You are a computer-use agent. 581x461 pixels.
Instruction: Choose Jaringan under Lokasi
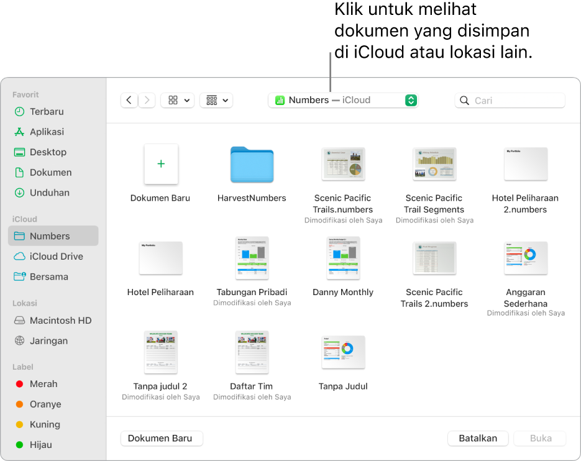pyautogui.click(x=48, y=341)
